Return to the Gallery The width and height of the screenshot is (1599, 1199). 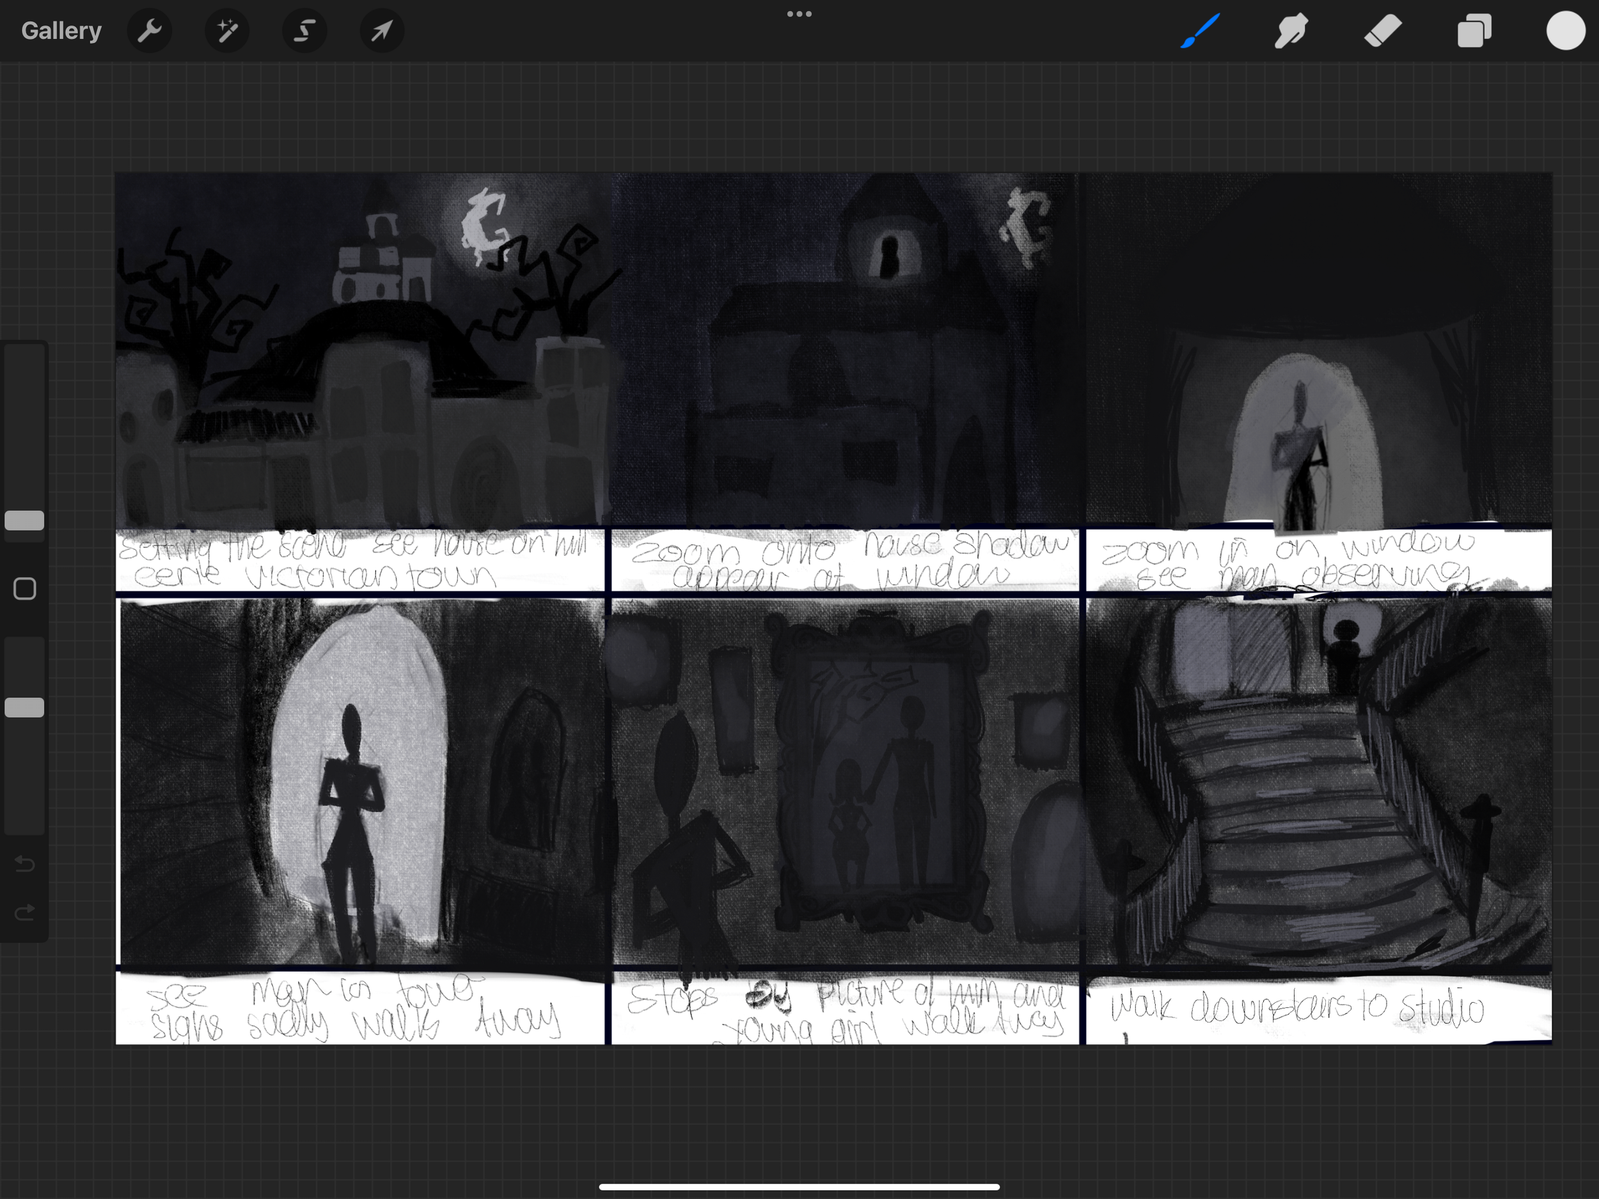pyautogui.click(x=61, y=30)
